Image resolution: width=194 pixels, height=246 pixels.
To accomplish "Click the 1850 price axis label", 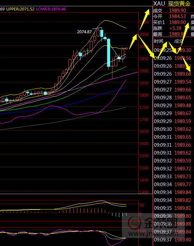I will pos(144,83).
